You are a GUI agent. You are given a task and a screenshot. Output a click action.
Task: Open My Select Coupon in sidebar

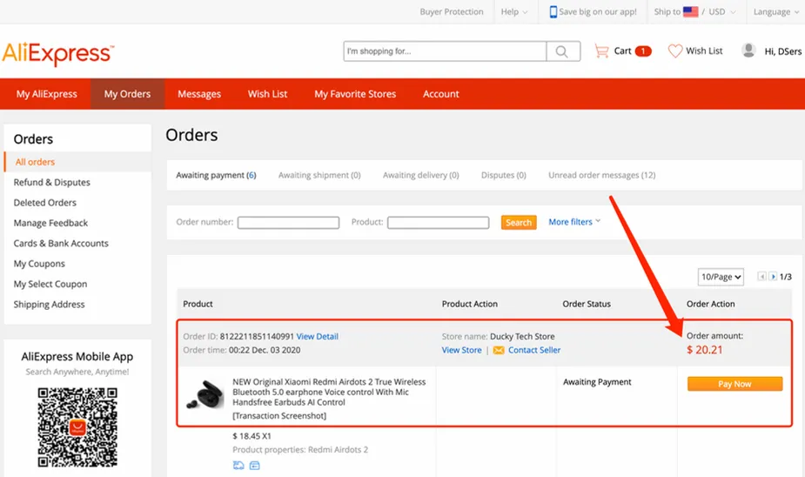point(50,284)
